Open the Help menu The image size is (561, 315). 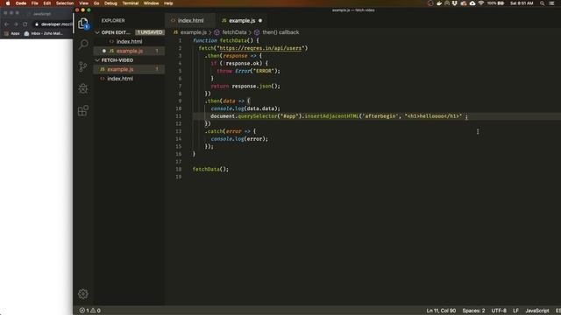[168, 3]
